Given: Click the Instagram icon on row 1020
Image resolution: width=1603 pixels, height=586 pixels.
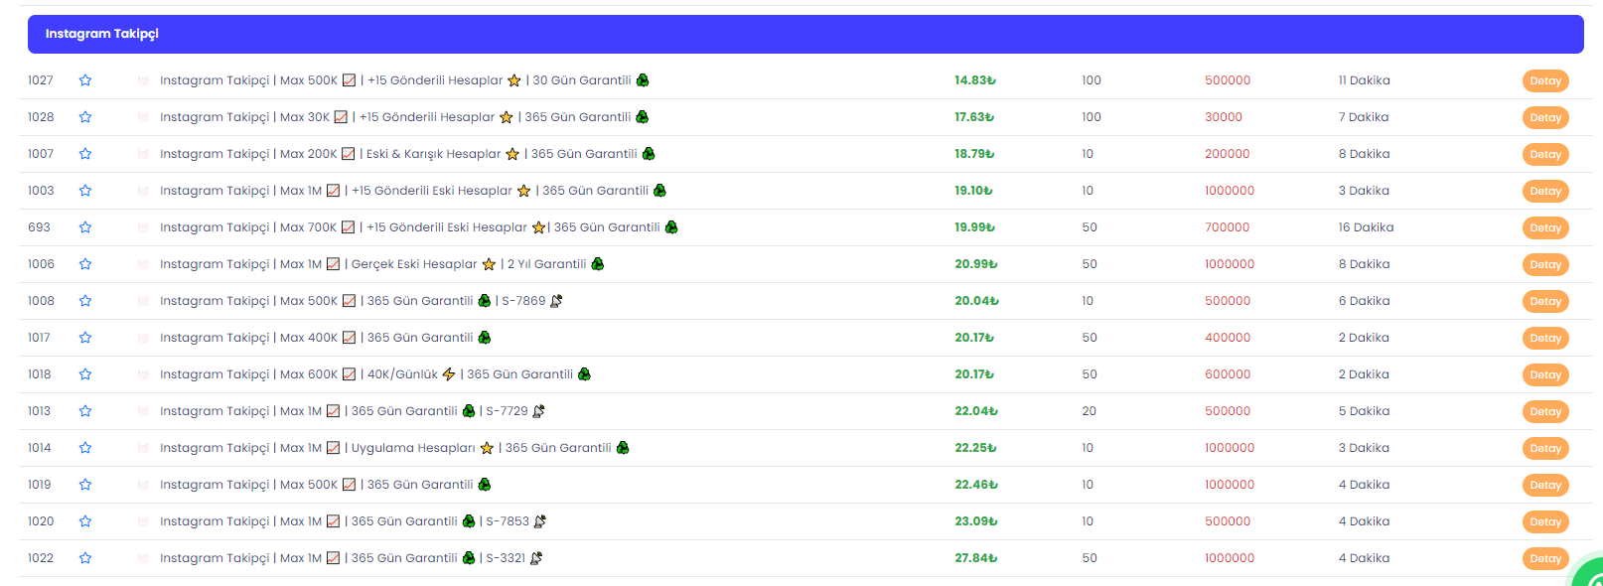Looking at the screenshot, I should click(x=143, y=521).
